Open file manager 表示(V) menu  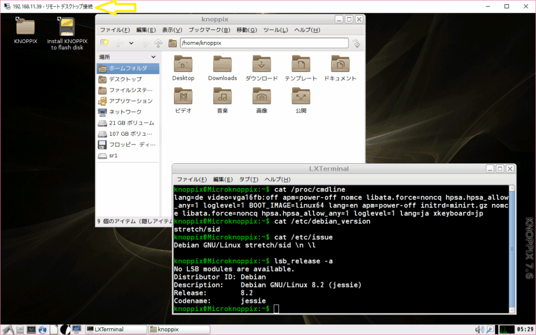[172, 30]
